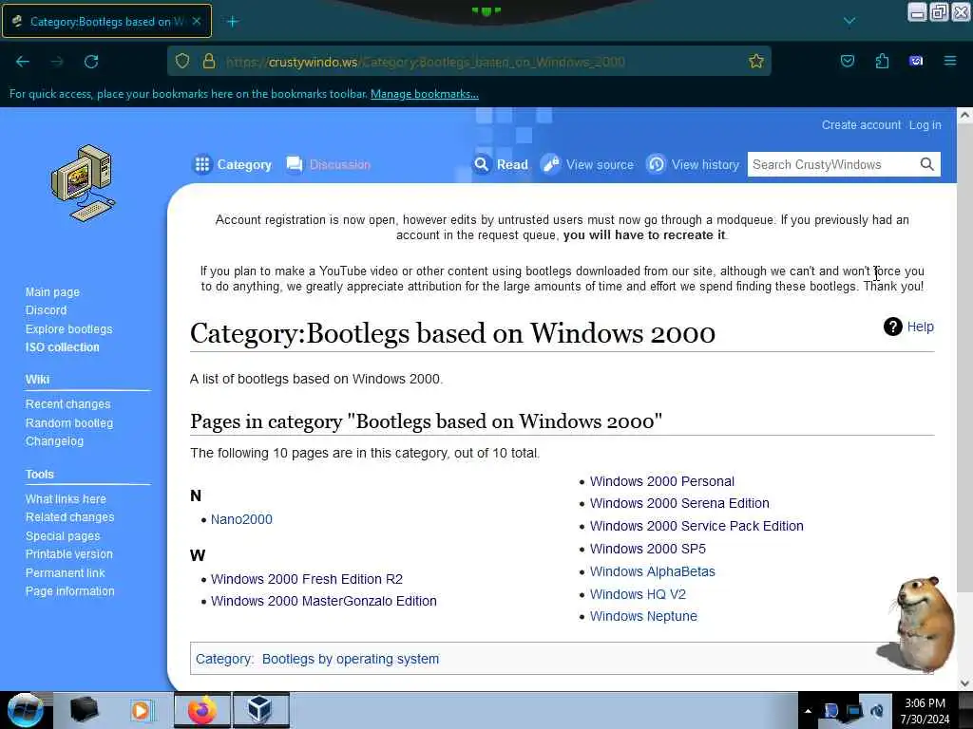Select the Category tab

click(232, 164)
